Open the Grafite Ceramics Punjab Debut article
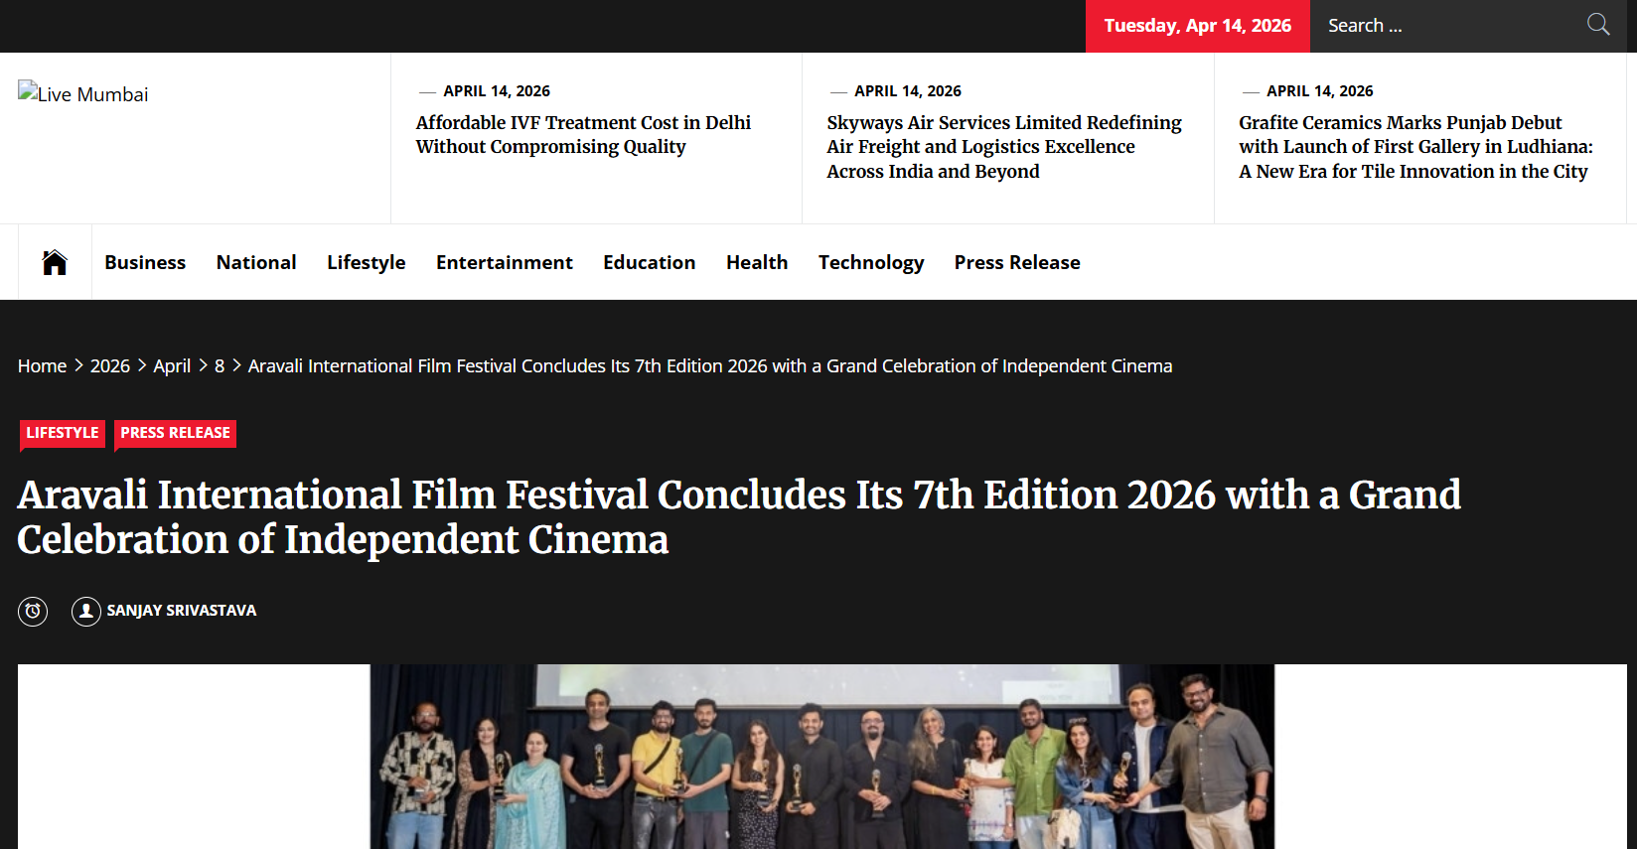 1414,147
